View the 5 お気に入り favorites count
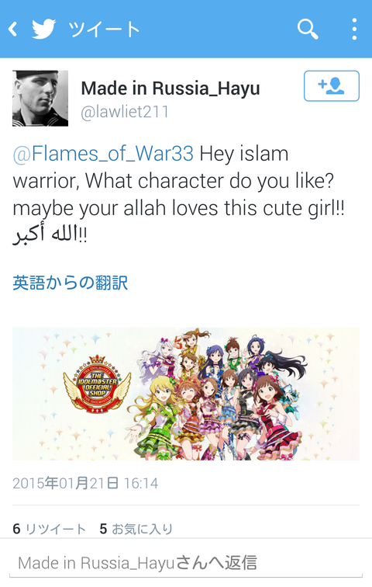Viewport: 372px width, 587px height. (x=136, y=529)
